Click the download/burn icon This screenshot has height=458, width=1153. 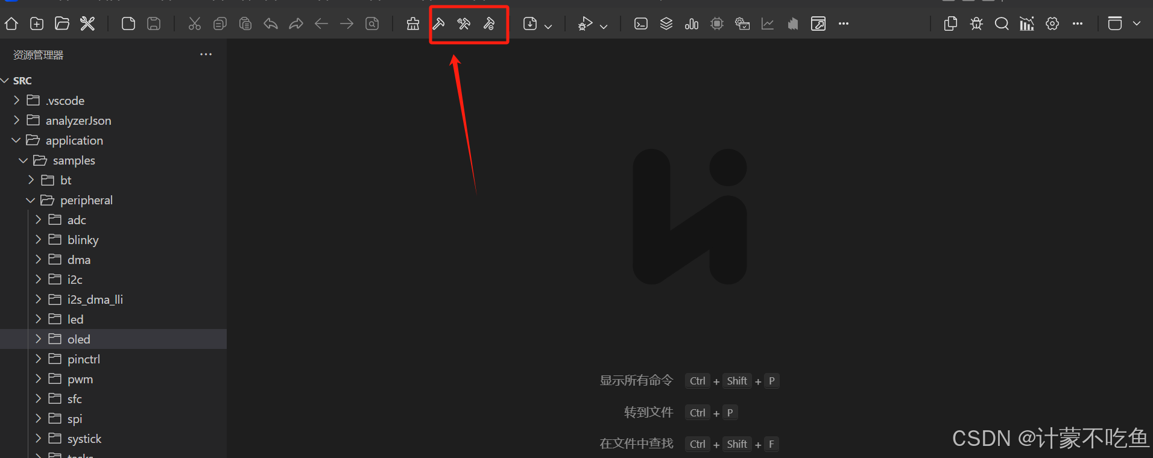pyautogui.click(x=530, y=24)
